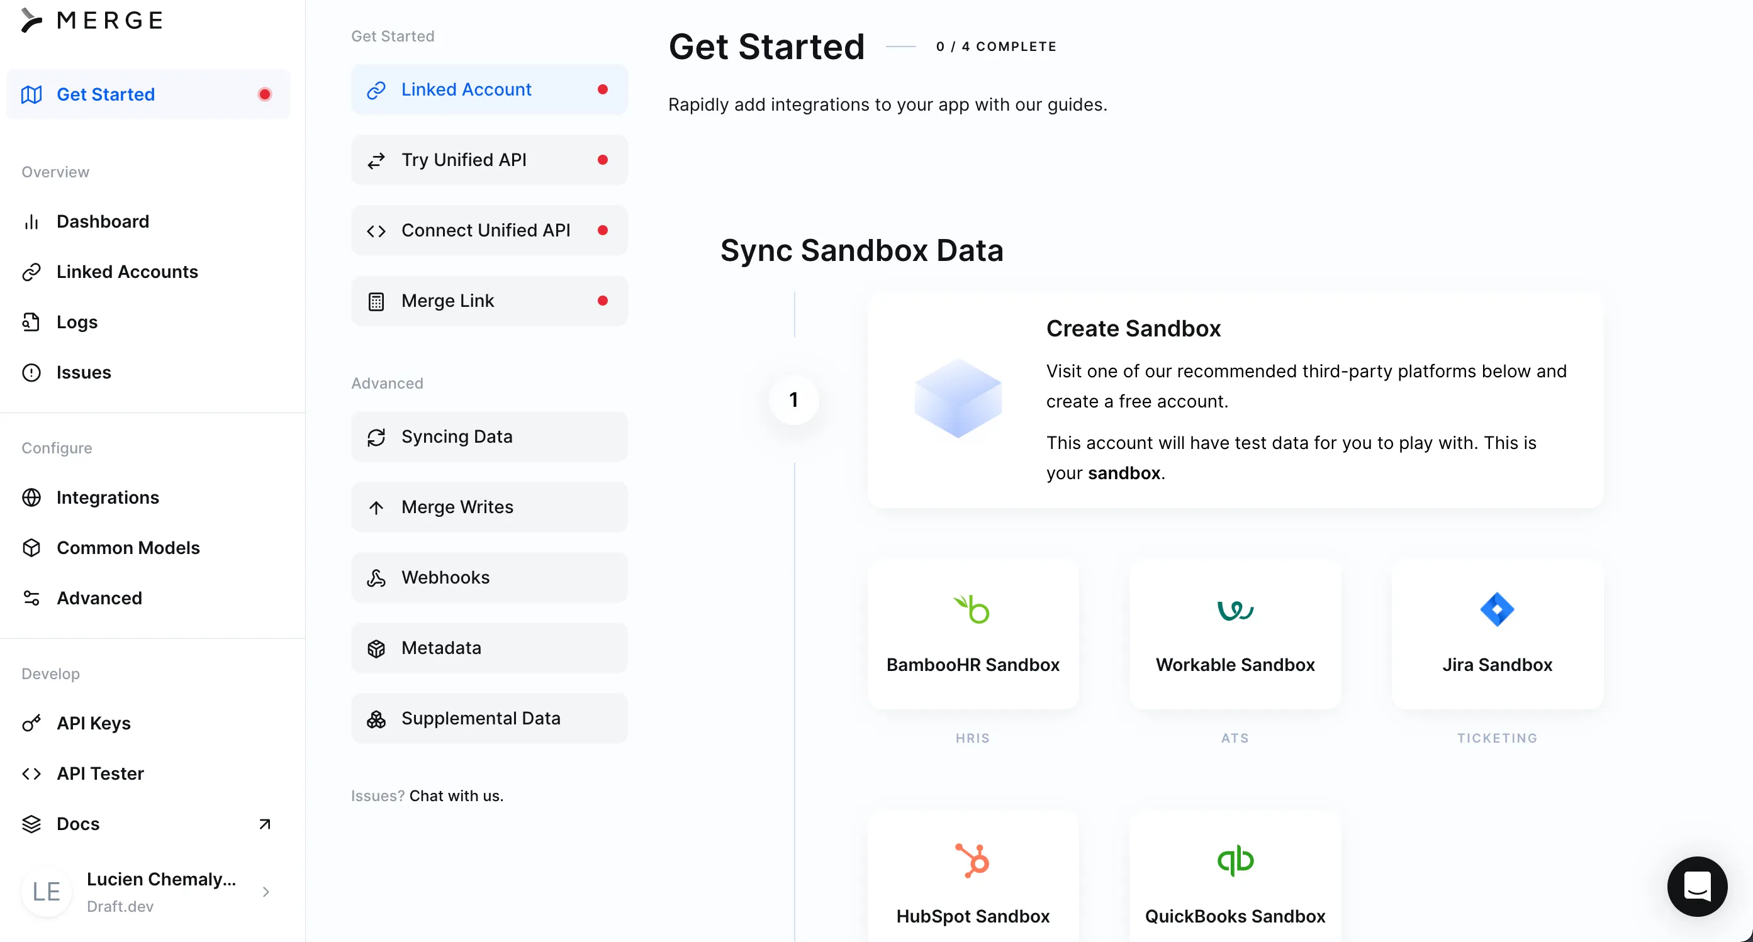Image resolution: width=1753 pixels, height=942 pixels.
Task: Click the Create Sandbox heading
Action: [x=1133, y=329]
